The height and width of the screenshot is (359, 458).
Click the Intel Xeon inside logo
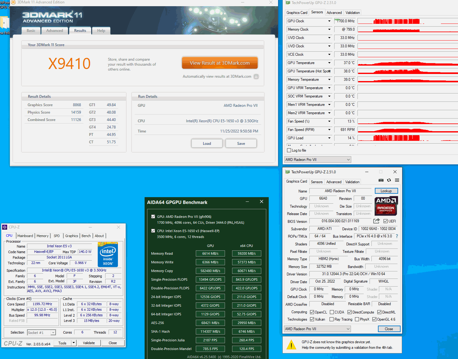click(108, 254)
